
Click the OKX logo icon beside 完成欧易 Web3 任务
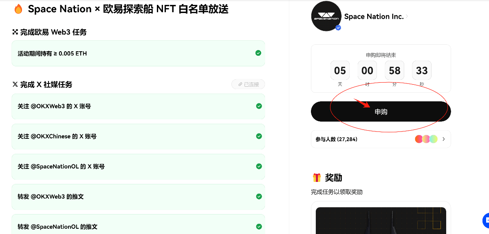[15, 32]
